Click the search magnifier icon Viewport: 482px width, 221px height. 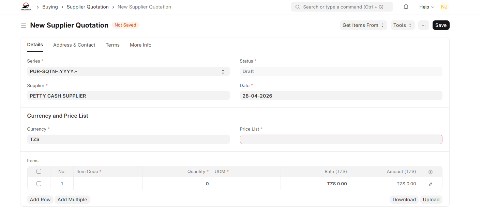(x=298, y=7)
